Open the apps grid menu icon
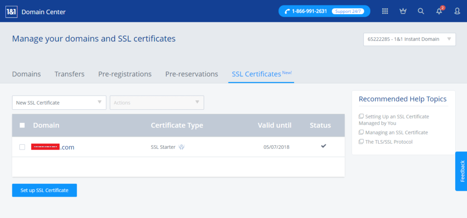Screen dimensions: 467x218 pyautogui.click(x=385, y=11)
